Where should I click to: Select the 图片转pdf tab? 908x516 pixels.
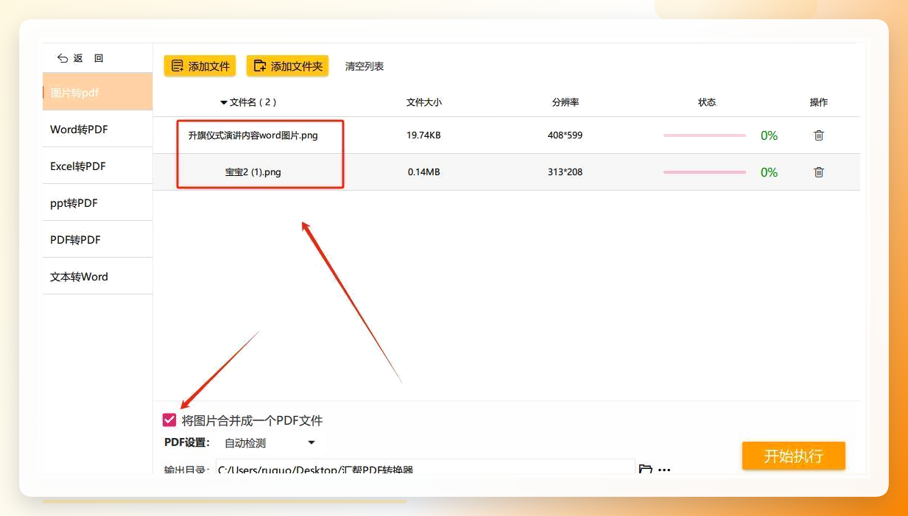[97, 92]
